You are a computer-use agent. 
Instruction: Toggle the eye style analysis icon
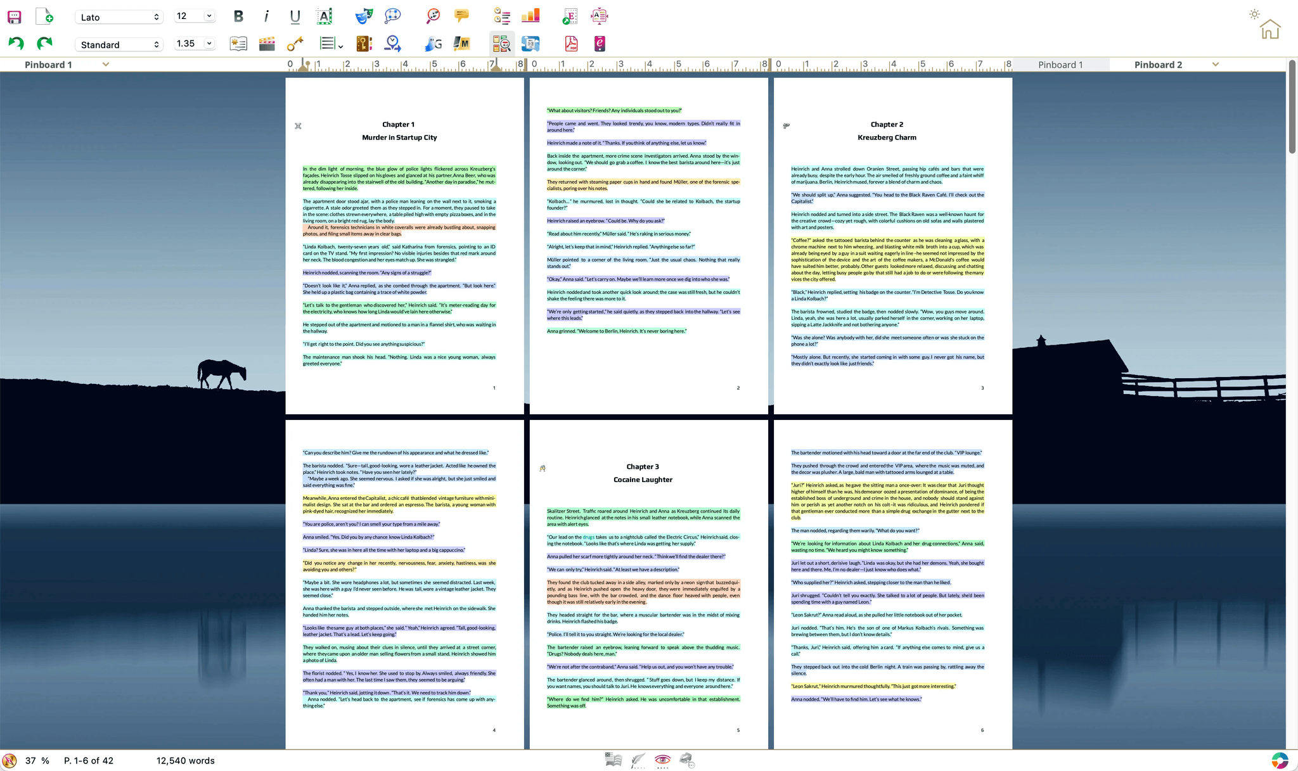662,760
